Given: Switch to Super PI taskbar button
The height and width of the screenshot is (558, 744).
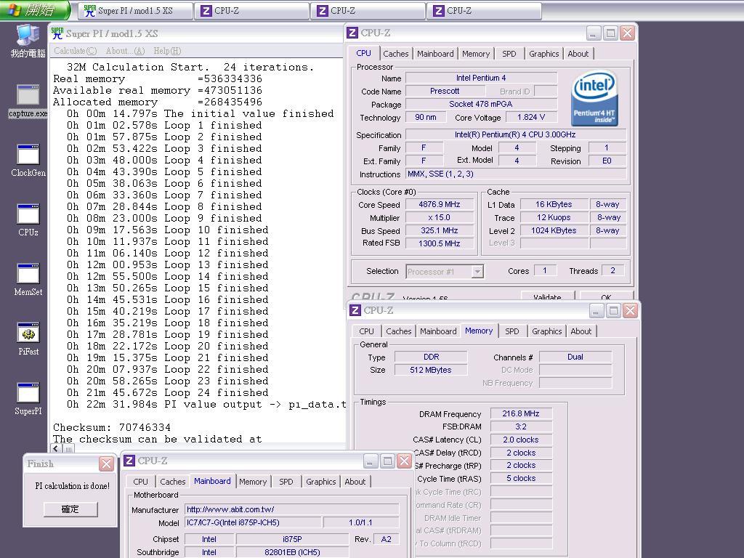Looking at the screenshot, I should pyautogui.click(x=135, y=11).
